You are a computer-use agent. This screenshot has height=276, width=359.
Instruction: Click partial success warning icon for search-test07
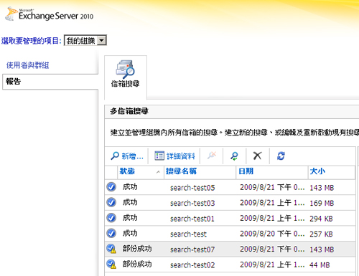click(x=111, y=249)
